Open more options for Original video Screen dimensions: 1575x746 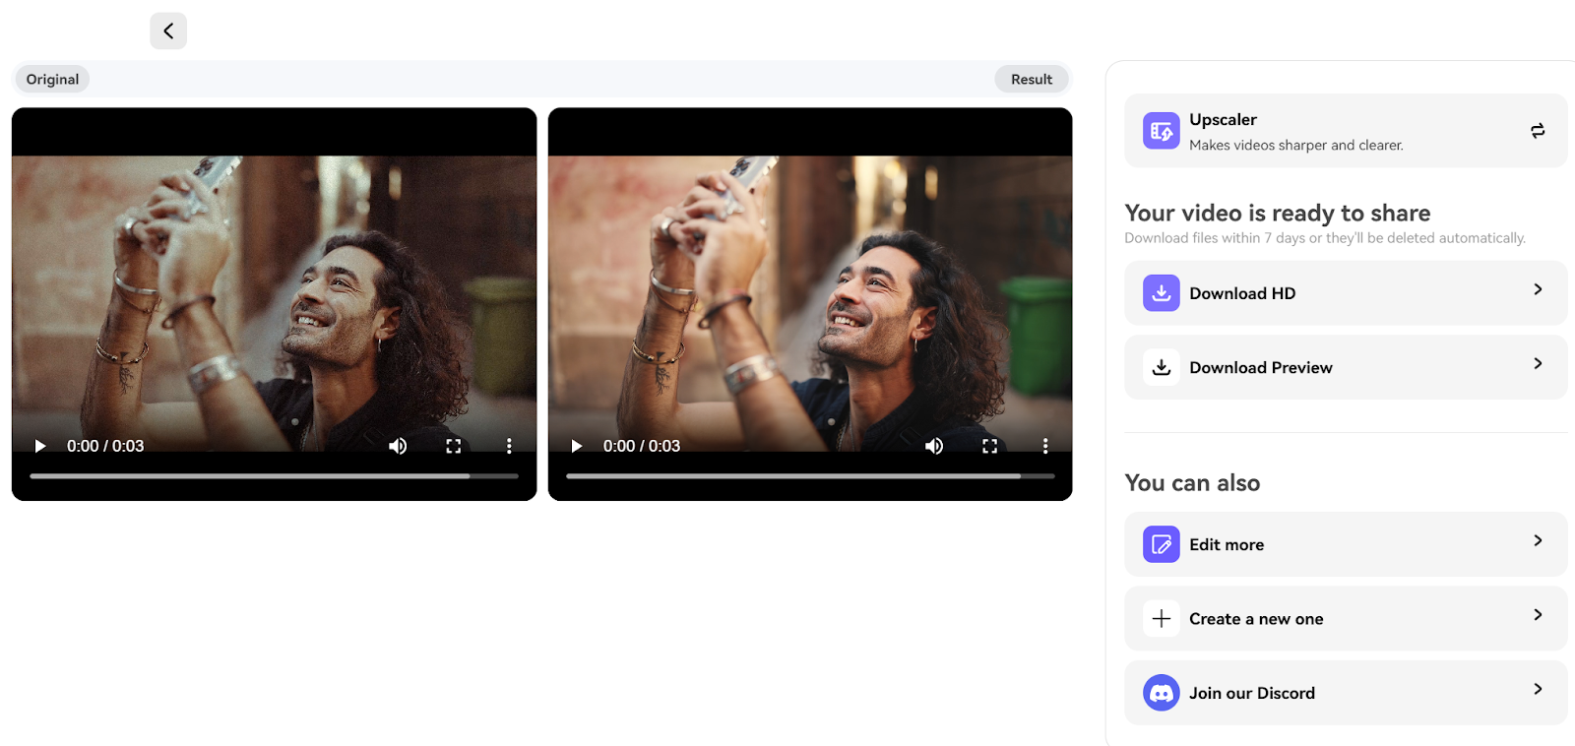[x=509, y=446]
